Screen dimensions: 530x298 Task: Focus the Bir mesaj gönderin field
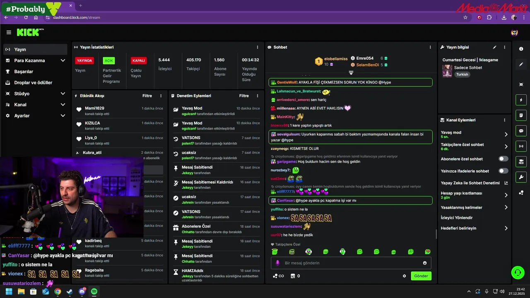click(x=351, y=263)
